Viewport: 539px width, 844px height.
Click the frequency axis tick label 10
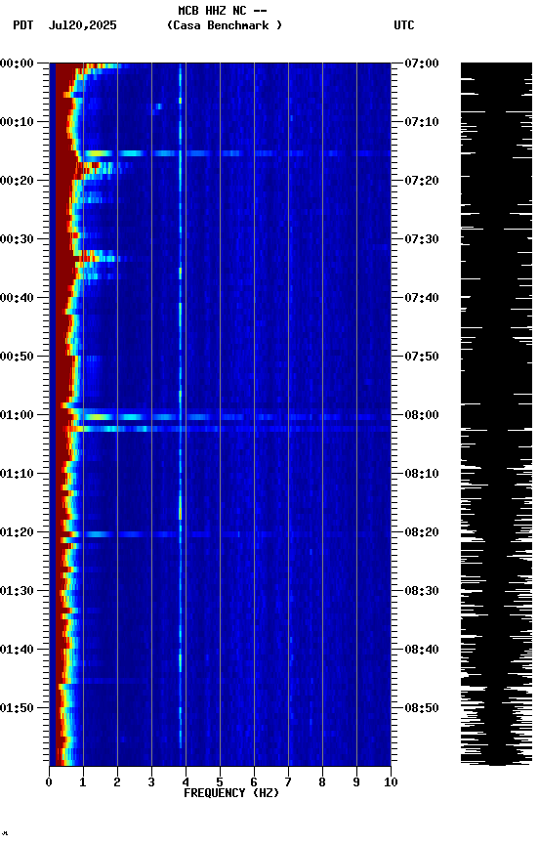point(391,782)
